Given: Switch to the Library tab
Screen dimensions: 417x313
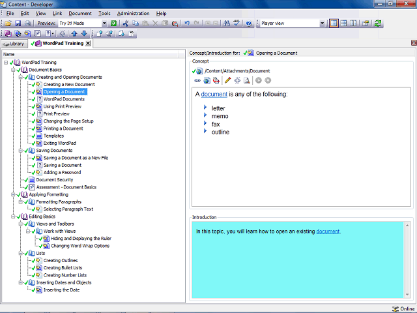Looking at the screenshot, I should (14, 44).
